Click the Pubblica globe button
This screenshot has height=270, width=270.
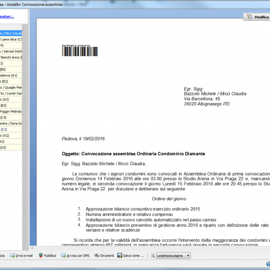tap(47, 256)
